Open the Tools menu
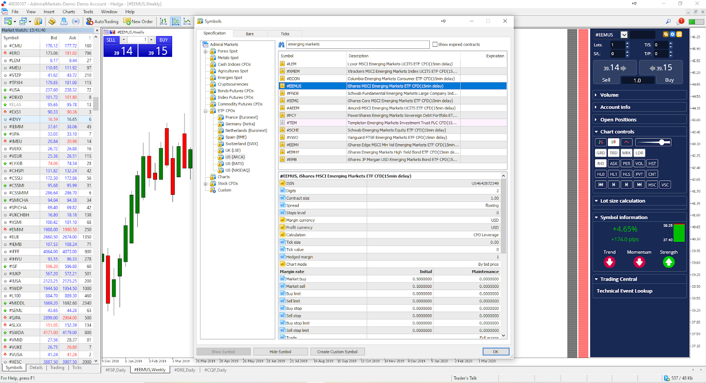 (88, 12)
